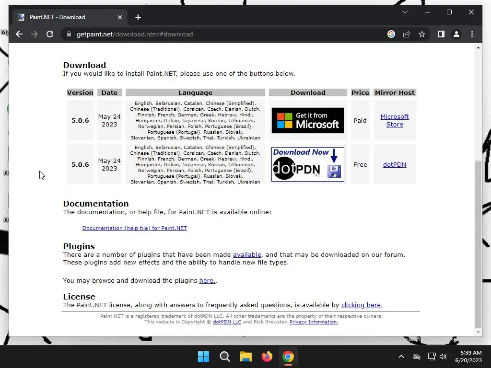The image size is (491, 368).
Task: Follow the 'available' plugins link
Action: 247,255
